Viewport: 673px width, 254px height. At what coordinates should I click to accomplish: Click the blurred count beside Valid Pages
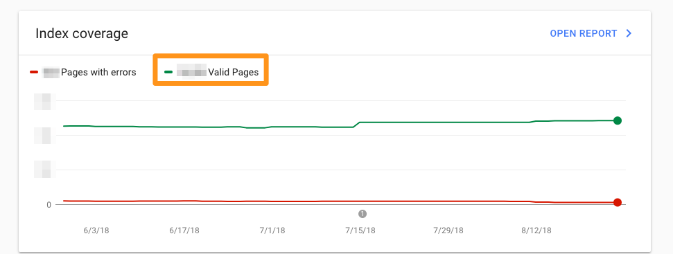[192, 73]
